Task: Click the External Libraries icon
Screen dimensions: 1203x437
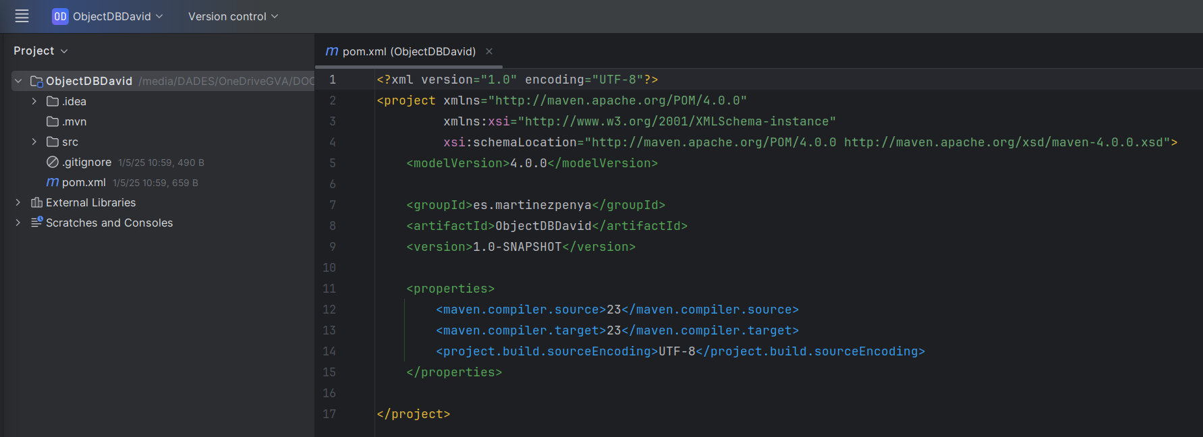Action: [36, 202]
